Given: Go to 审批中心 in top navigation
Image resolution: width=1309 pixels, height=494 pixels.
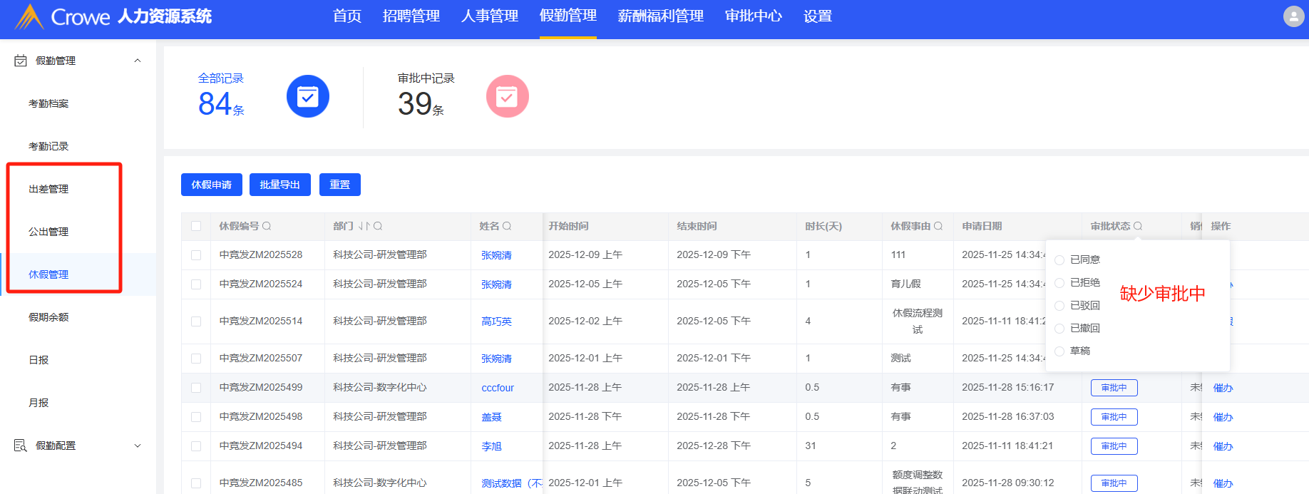Looking at the screenshot, I should point(753,16).
